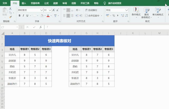Image resolution: width=169 pixels, height=109 pixels.
Task: Open the font name dropdown
Action: [42, 10]
